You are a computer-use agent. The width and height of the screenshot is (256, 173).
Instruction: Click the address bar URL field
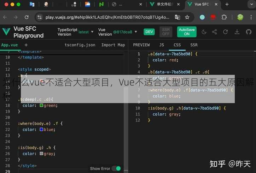pyautogui.click(x=107, y=17)
